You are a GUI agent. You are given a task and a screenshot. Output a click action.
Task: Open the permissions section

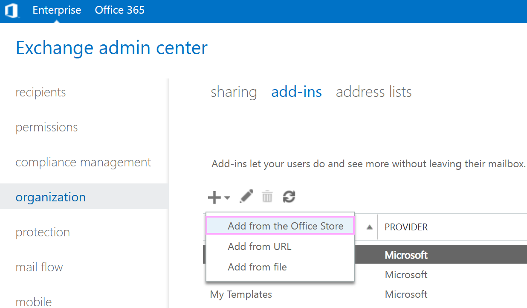[x=46, y=127]
